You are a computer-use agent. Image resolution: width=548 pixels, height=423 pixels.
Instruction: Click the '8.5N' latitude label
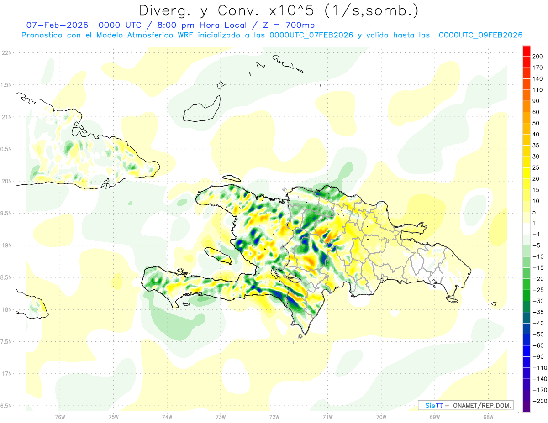point(7,277)
